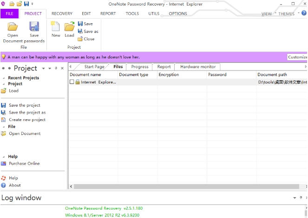Click Save as in ribbon Project group
Screen dimensions: 308x218
pos(88,32)
